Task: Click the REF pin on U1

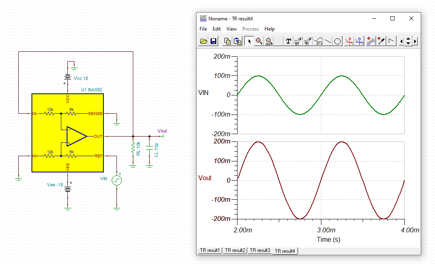Action: (99, 156)
